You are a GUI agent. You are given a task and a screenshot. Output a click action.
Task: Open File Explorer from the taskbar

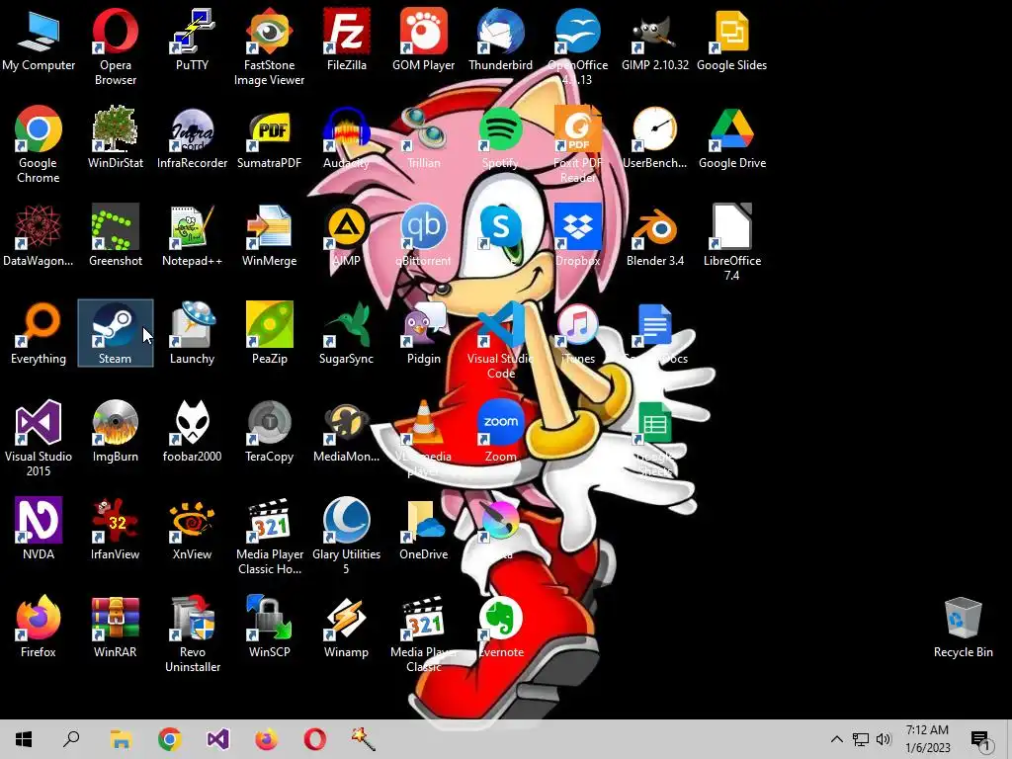tap(121, 739)
